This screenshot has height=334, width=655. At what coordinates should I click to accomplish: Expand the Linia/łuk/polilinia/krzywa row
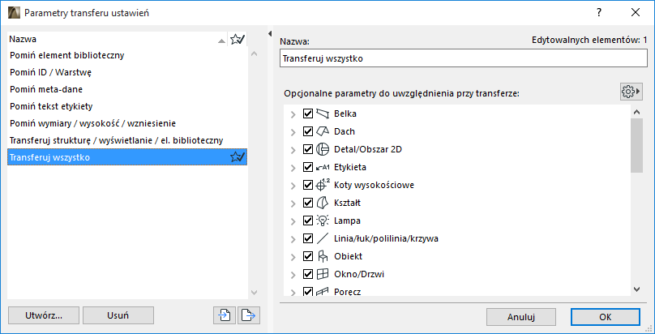[x=293, y=238]
